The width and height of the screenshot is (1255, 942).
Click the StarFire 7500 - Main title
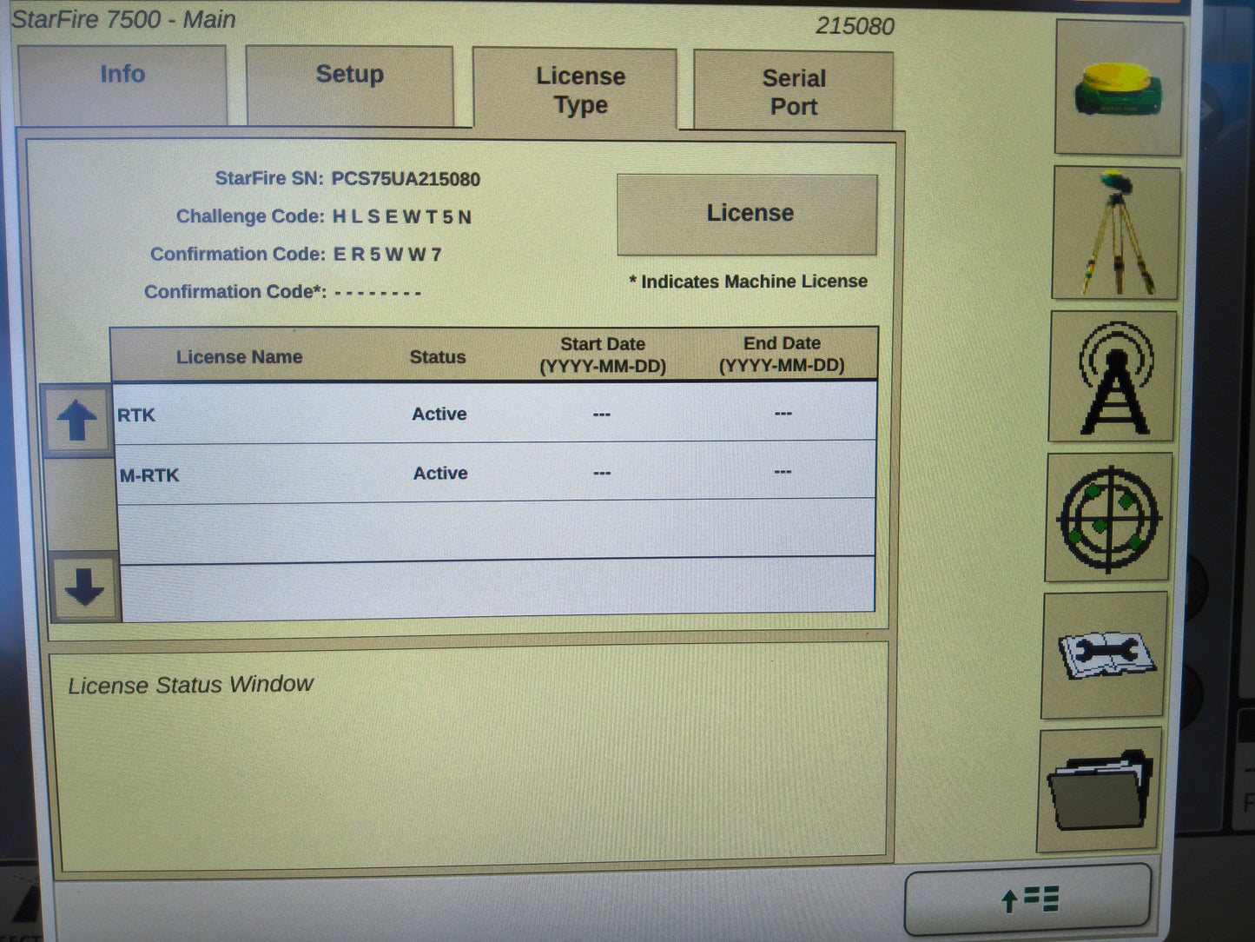123,19
